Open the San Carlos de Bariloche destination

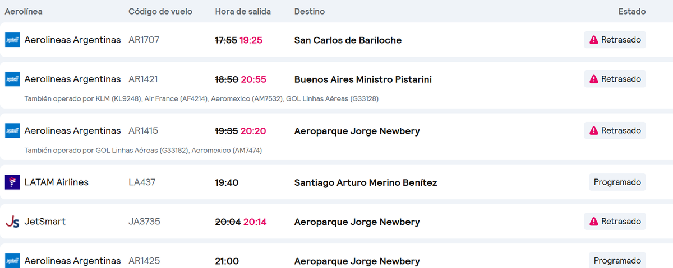click(x=348, y=40)
